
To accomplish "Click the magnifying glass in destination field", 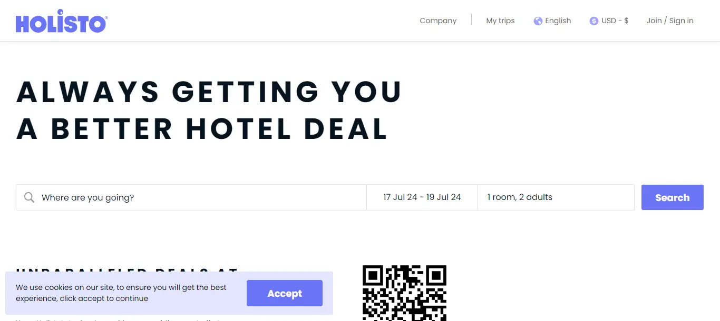I will 30,197.
